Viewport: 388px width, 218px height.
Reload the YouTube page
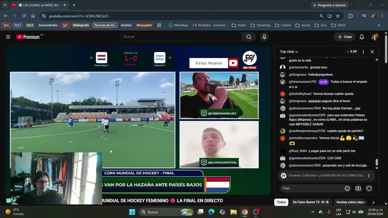tap(24, 16)
